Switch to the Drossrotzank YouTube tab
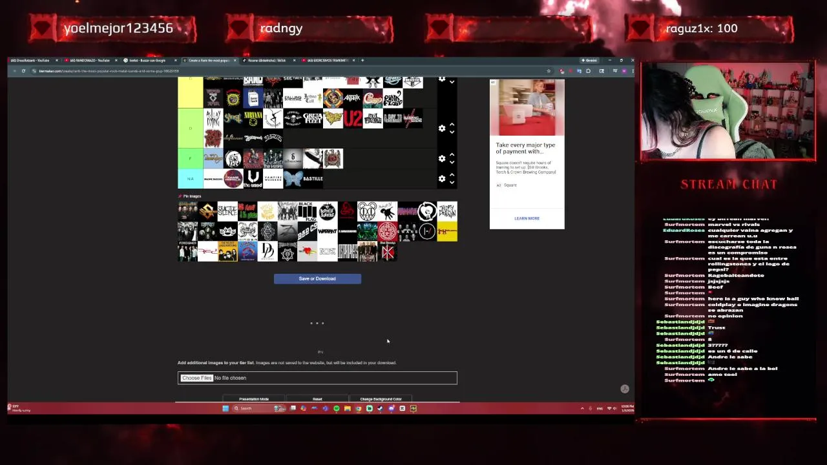The image size is (827, 465). point(32,60)
